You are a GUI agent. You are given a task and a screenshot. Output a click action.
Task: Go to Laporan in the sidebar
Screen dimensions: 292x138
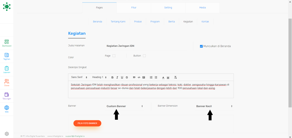point(7,69)
